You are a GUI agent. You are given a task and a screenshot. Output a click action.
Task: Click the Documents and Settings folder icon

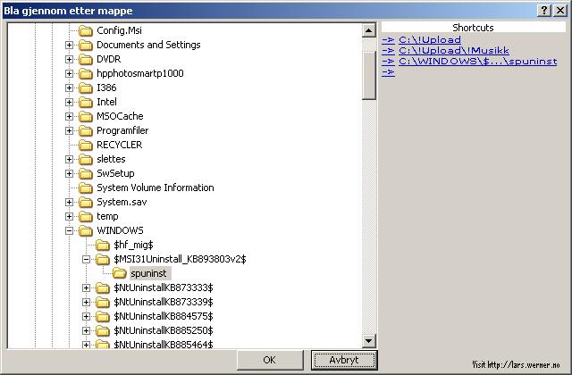point(86,45)
